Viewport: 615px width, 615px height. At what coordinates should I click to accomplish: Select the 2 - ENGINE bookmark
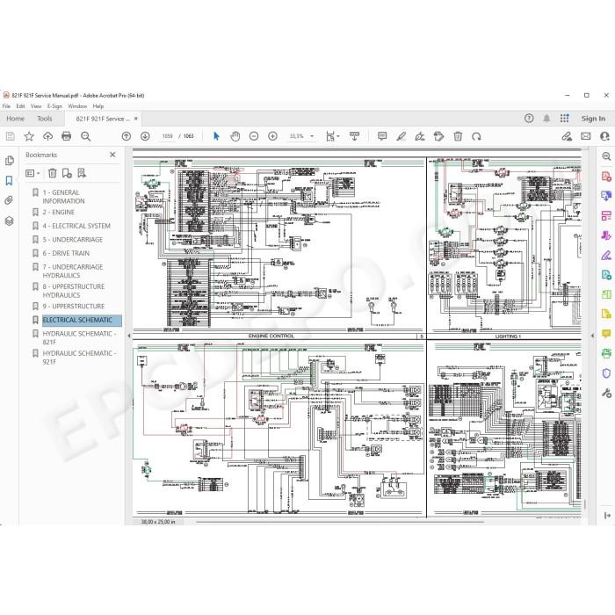pos(59,213)
